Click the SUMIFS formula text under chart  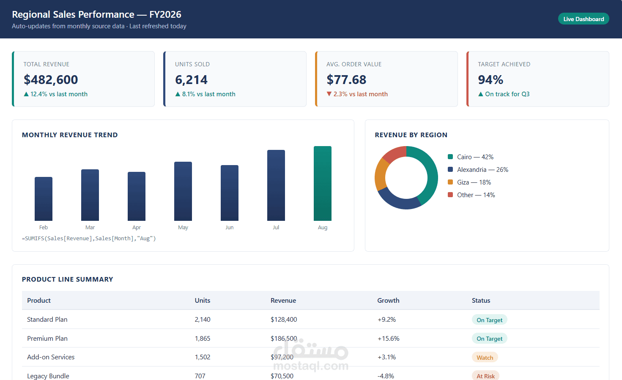89,239
